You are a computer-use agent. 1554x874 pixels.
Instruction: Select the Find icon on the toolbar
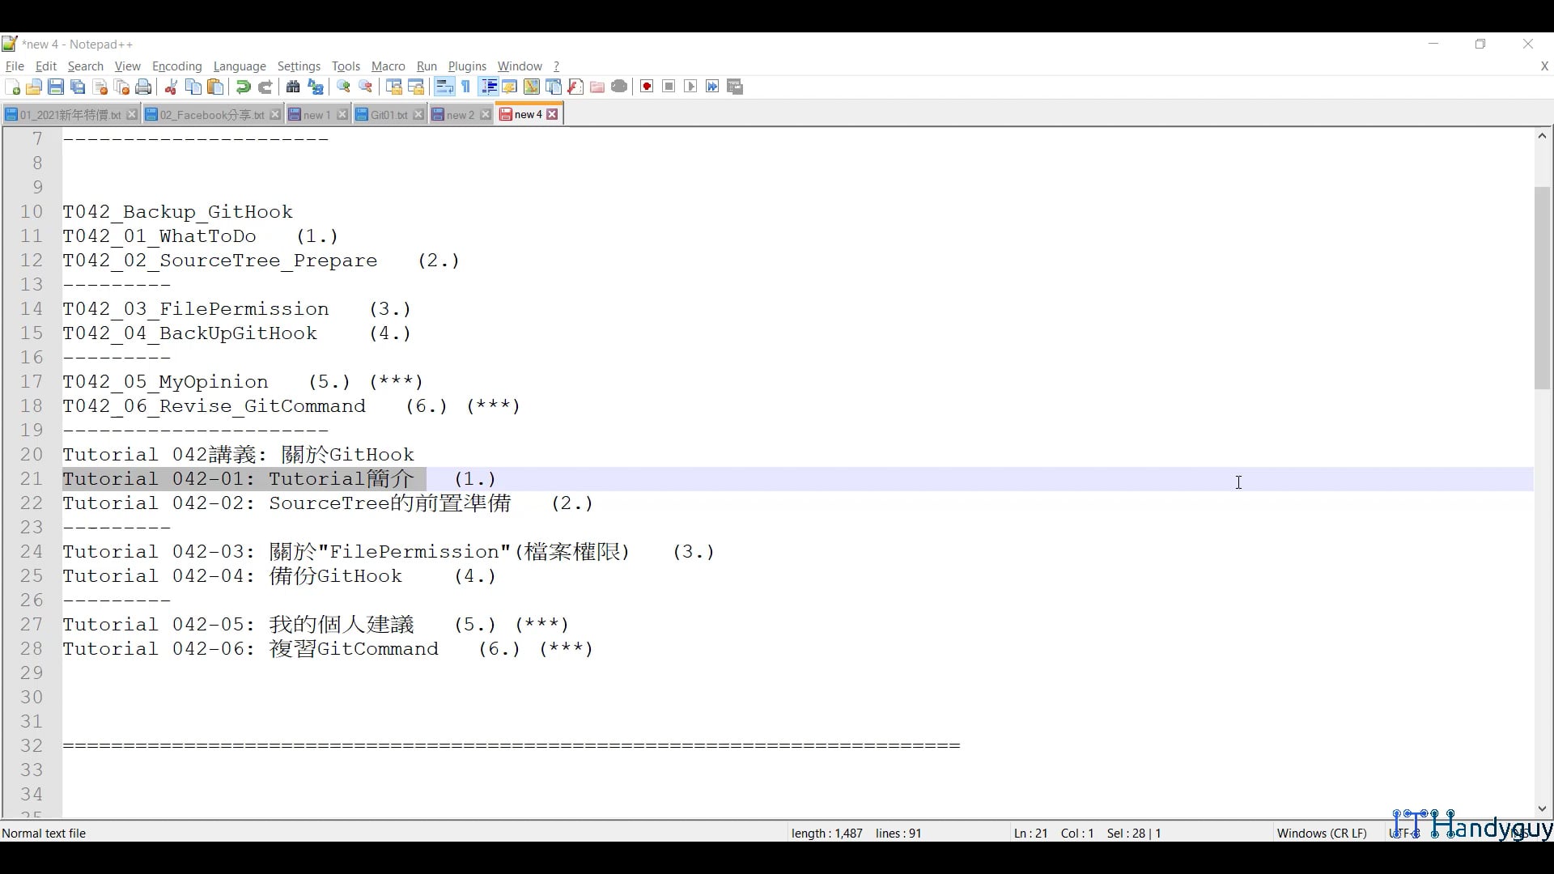(293, 87)
